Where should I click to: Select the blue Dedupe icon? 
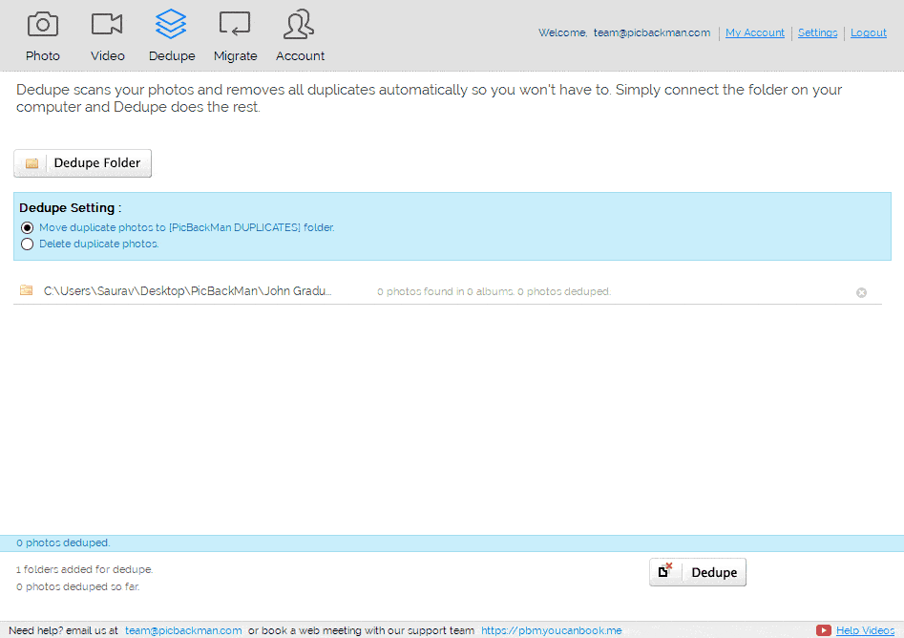point(171,29)
